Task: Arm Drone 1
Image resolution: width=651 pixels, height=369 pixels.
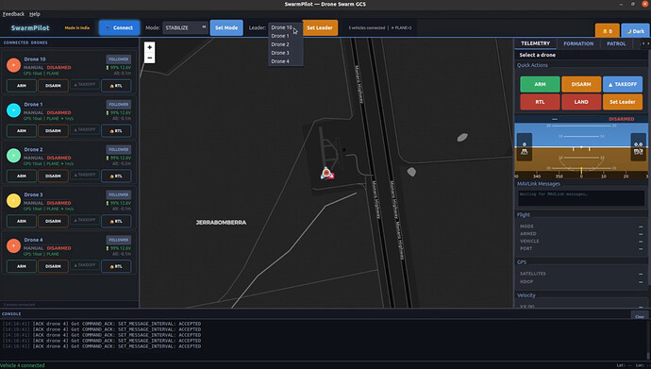Action: tap(22, 131)
